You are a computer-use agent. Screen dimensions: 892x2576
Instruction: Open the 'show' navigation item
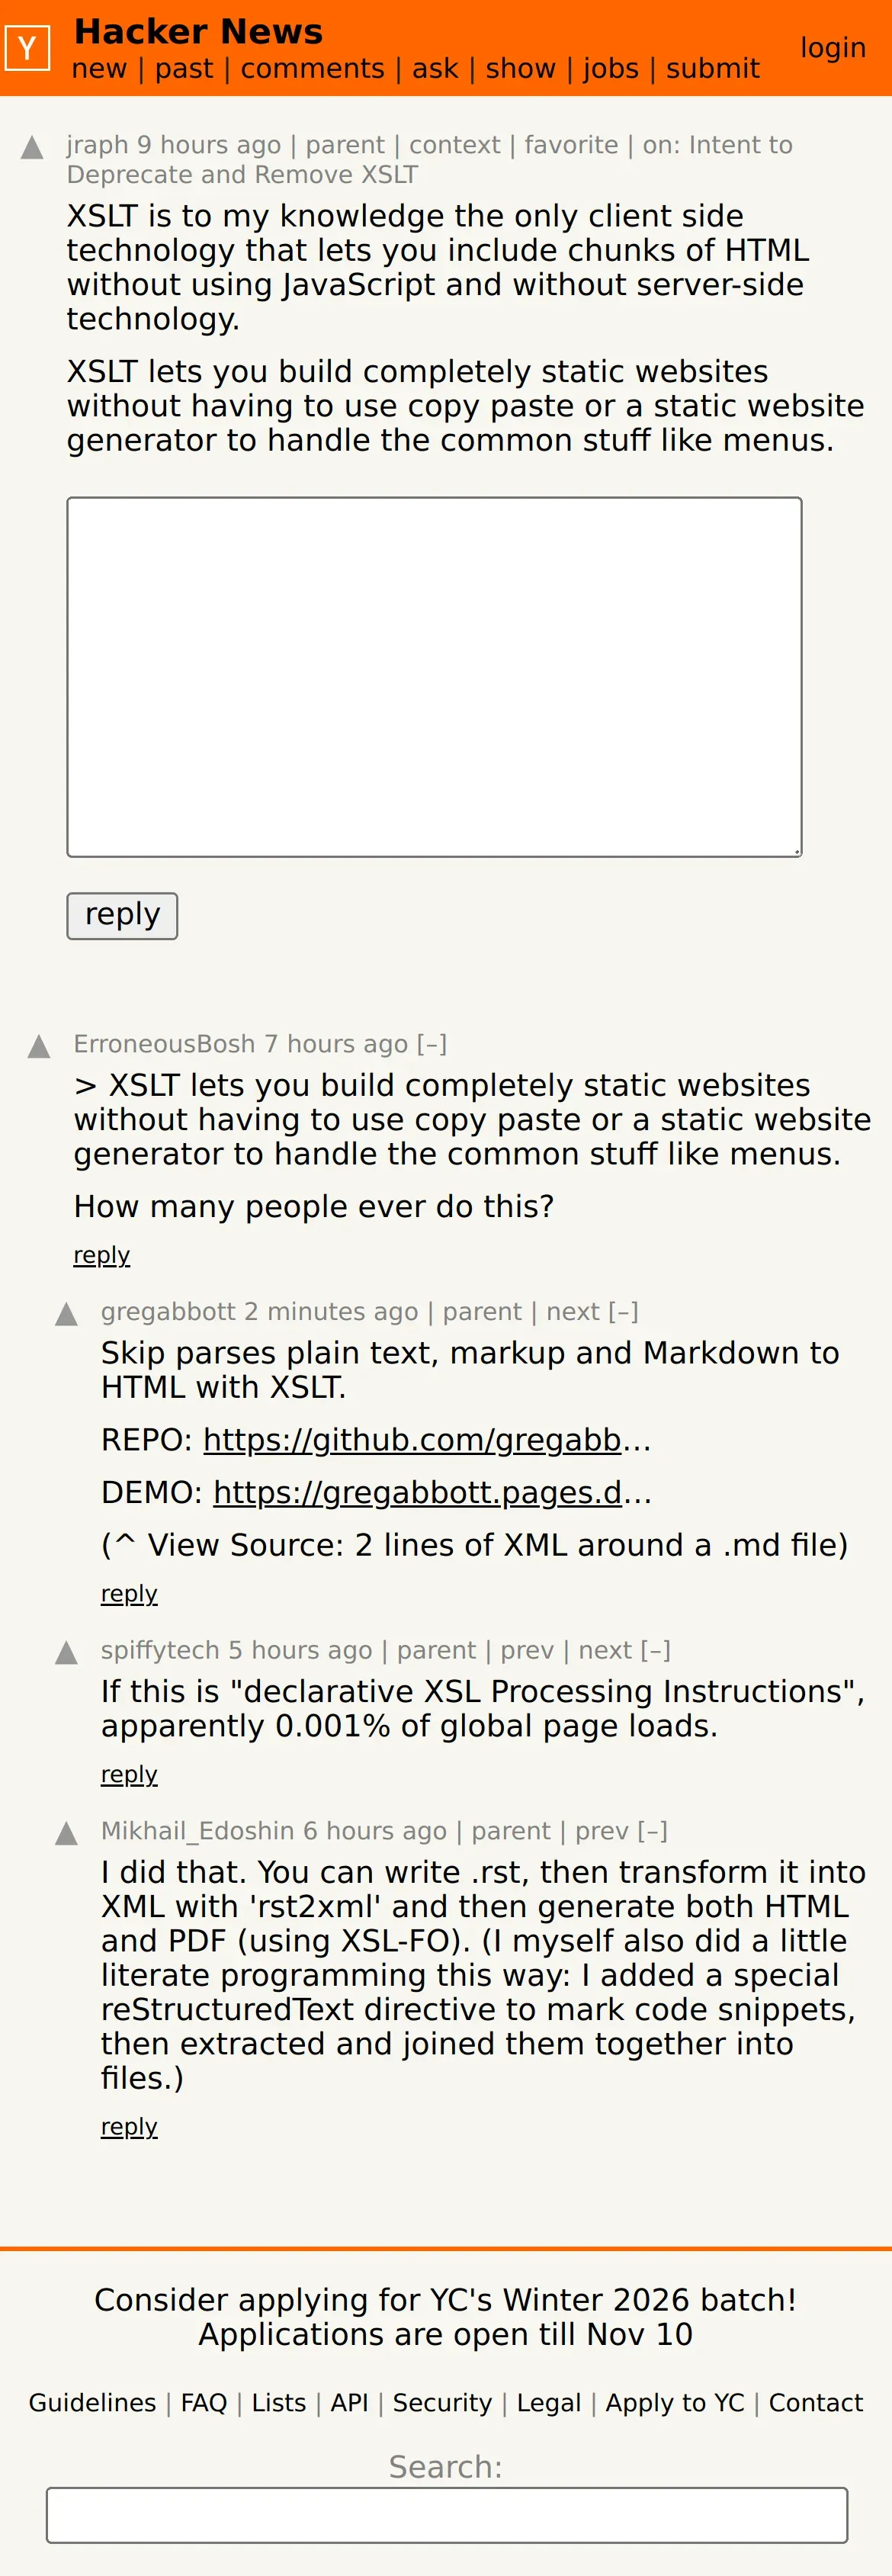520,69
